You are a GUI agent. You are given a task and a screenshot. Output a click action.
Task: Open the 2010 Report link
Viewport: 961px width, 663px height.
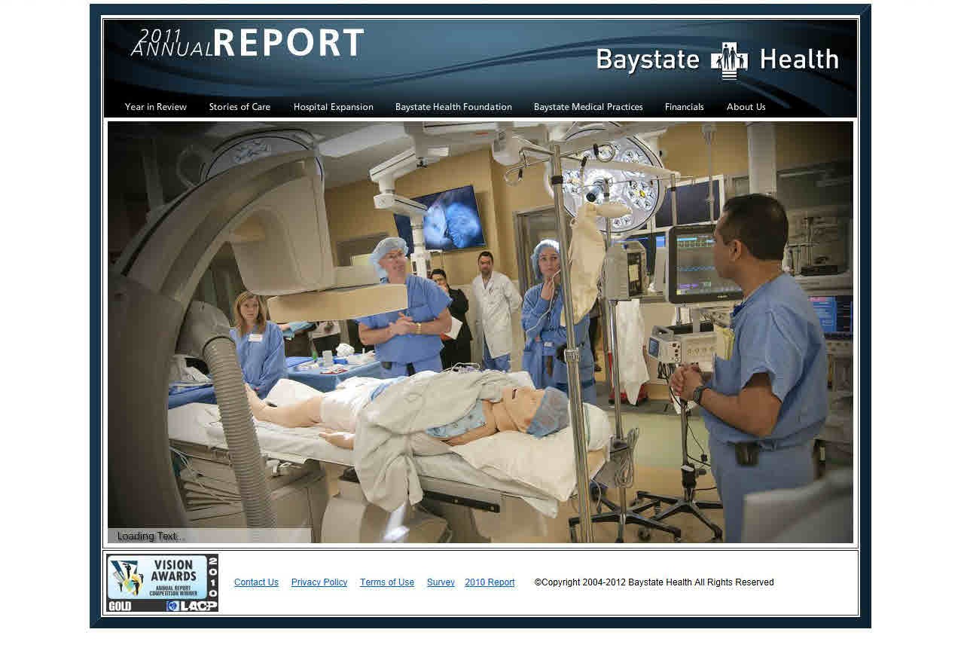(490, 582)
